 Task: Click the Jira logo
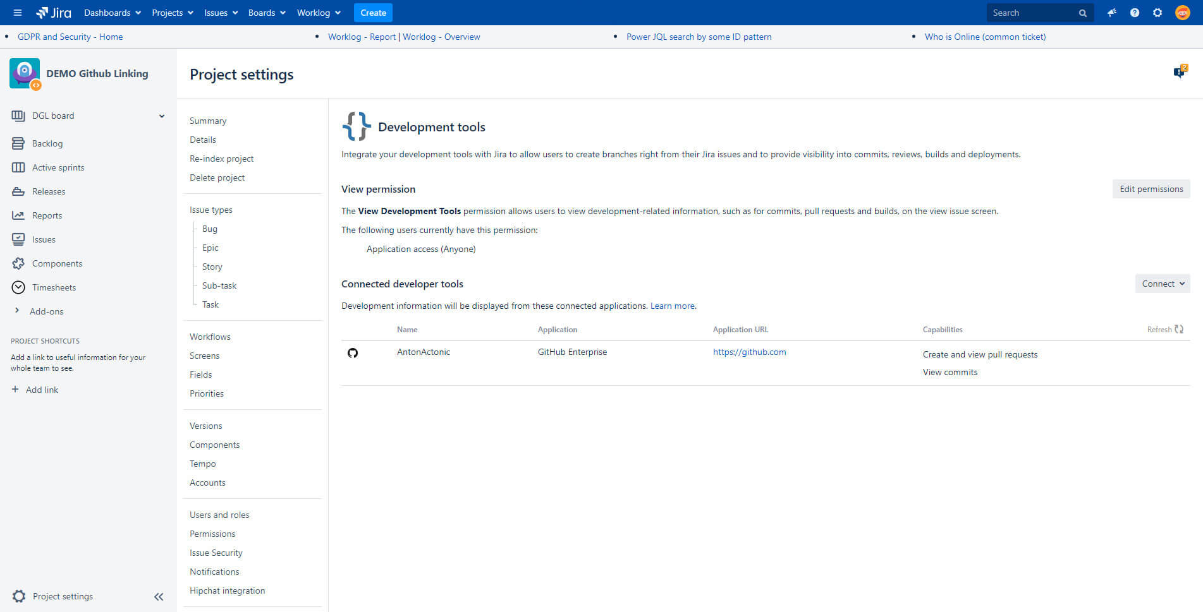(54, 13)
